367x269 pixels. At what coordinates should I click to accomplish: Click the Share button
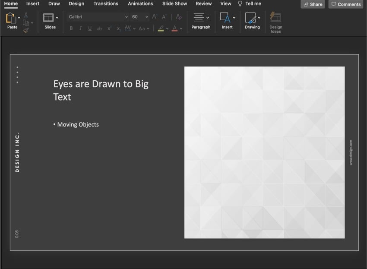click(313, 4)
